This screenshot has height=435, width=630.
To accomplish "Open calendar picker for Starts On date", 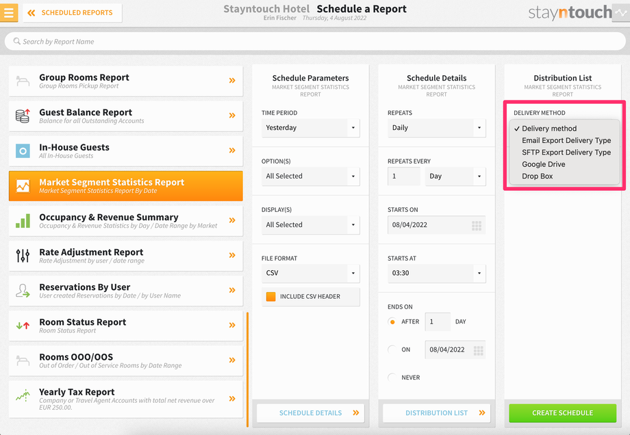I will (x=477, y=226).
